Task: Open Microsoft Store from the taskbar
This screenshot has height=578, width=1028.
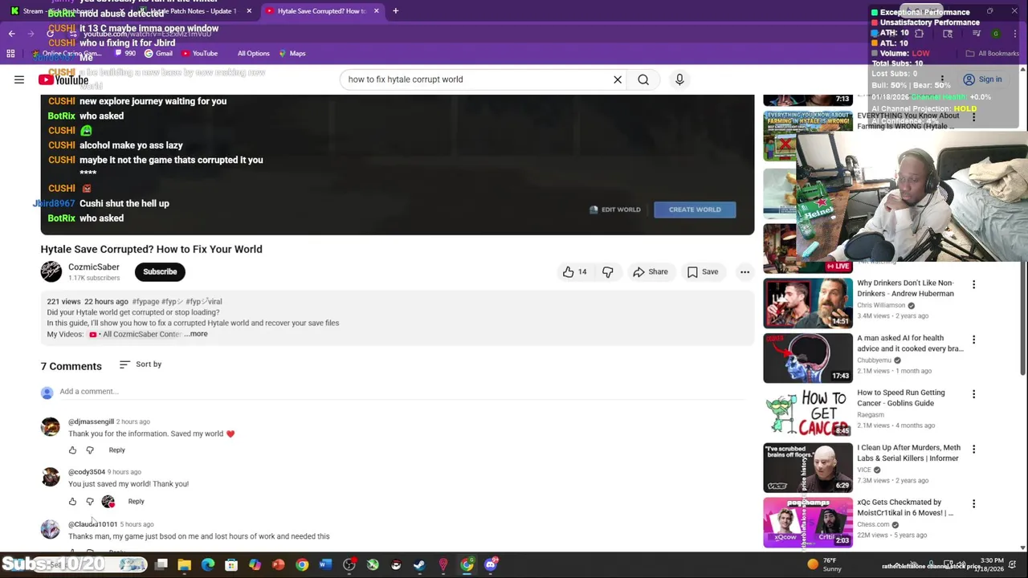Action: pyautogui.click(x=231, y=565)
